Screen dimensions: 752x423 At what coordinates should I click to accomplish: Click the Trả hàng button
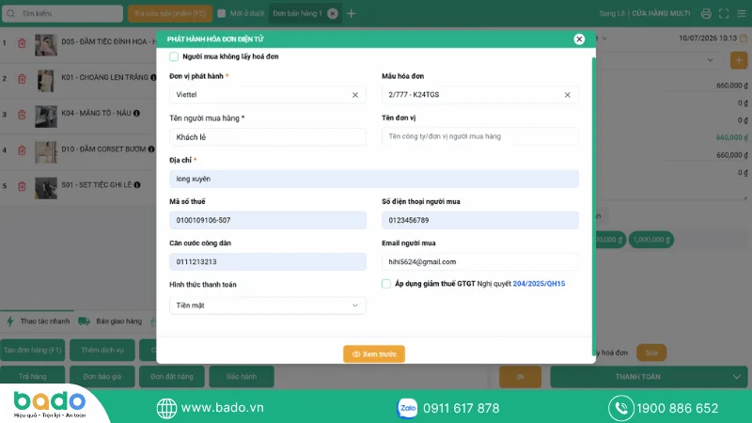point(33,377)
